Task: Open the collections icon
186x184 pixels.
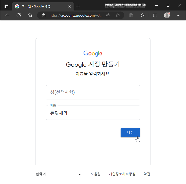Action: point(131,15)
